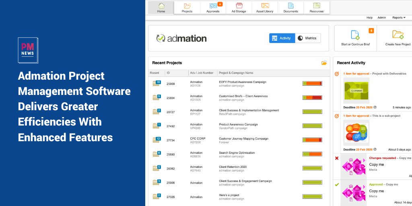Open Here's a project entry

(229, 196)
